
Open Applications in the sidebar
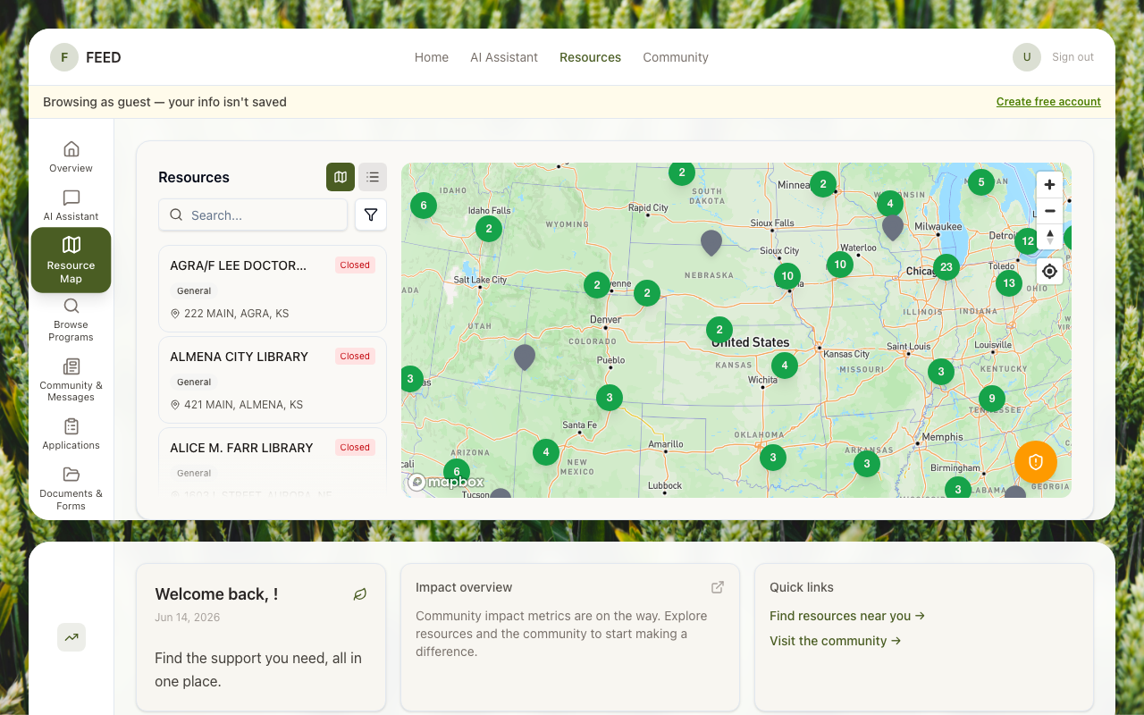[x=71, y=433]
